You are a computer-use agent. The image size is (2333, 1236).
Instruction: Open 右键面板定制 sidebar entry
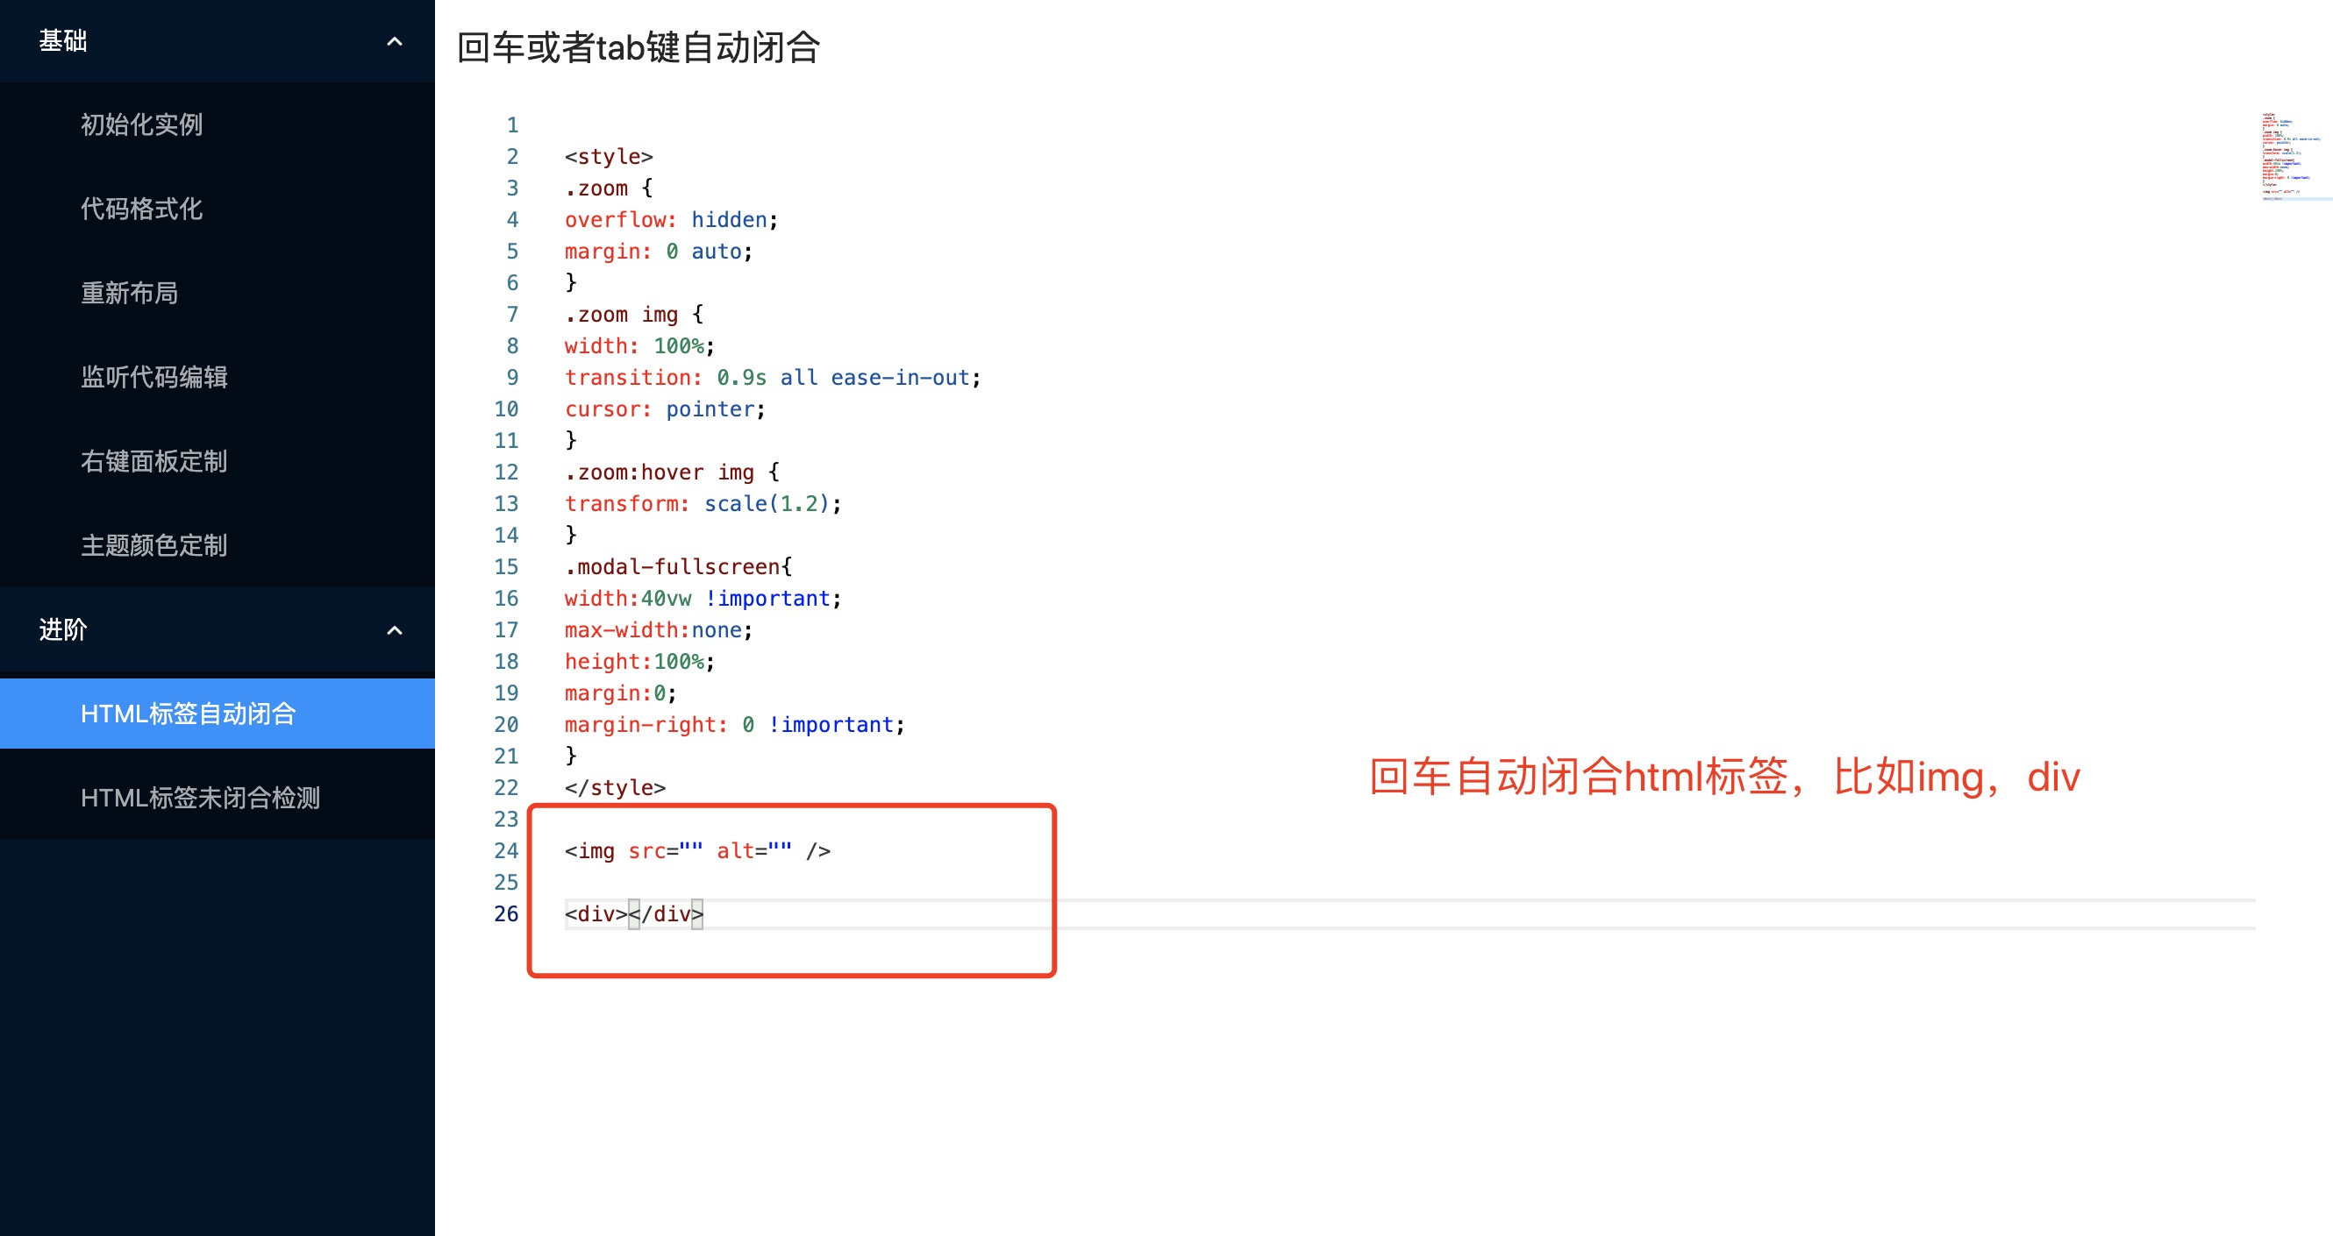[154, 461]
